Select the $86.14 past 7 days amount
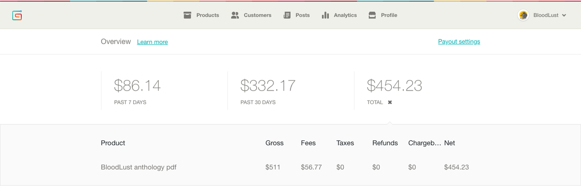The image size is (581, 186). (138, 86)
